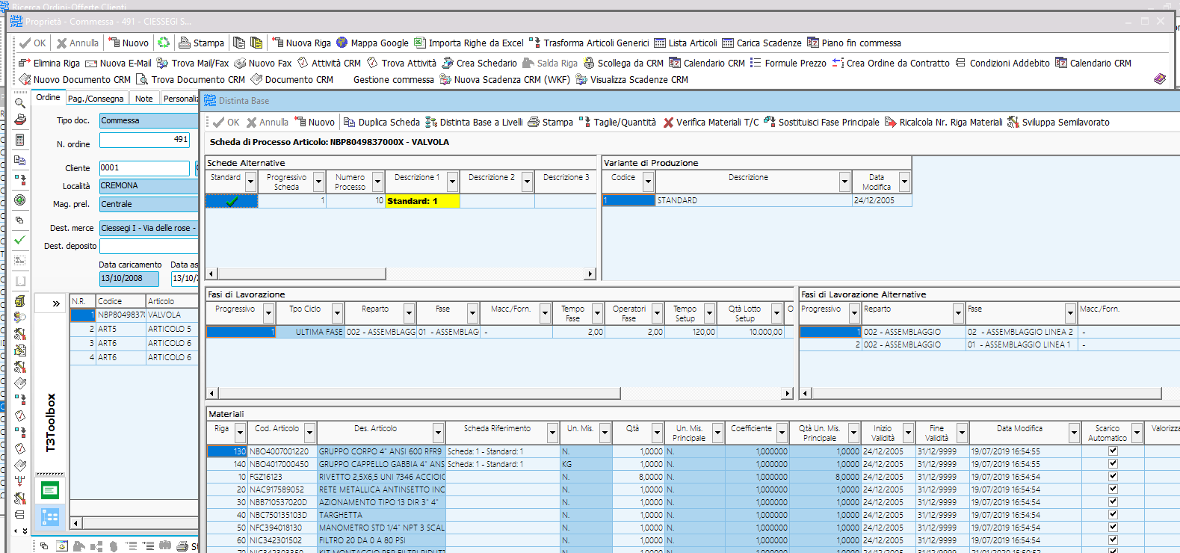Click green recycle refresh icon in Commessa toolbar

coord(164,43)
